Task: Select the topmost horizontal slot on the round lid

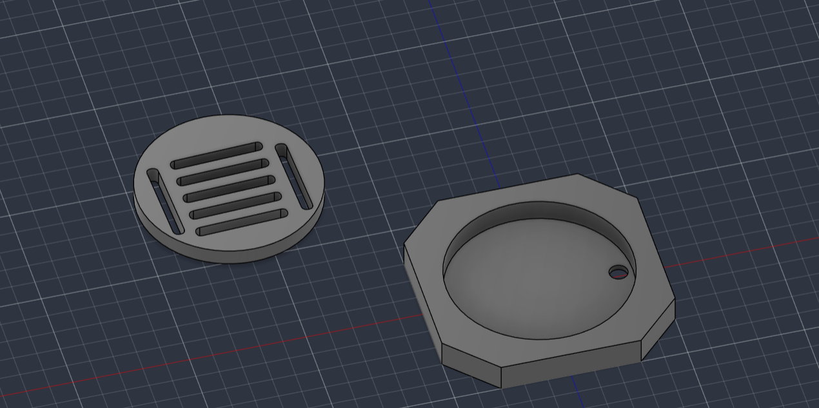Action: pos(217,155)
